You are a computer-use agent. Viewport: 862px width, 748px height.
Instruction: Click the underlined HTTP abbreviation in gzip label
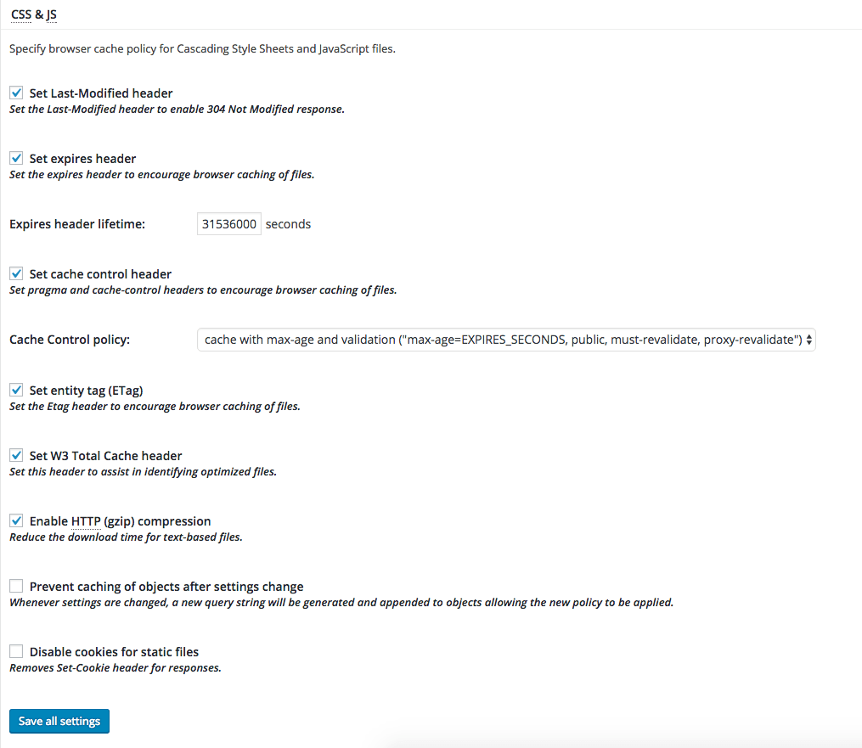pyautogui.click(x=86, y=521)
